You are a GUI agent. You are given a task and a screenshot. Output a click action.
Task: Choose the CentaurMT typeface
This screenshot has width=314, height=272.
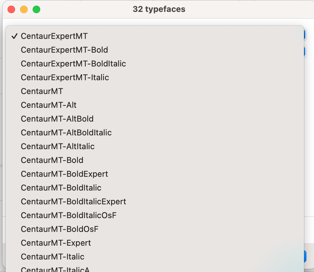click(42, 91)
